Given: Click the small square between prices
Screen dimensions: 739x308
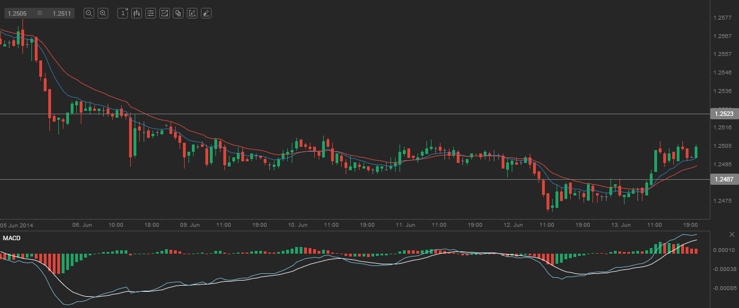Looking at the screenshot, I should coord(39,13).
